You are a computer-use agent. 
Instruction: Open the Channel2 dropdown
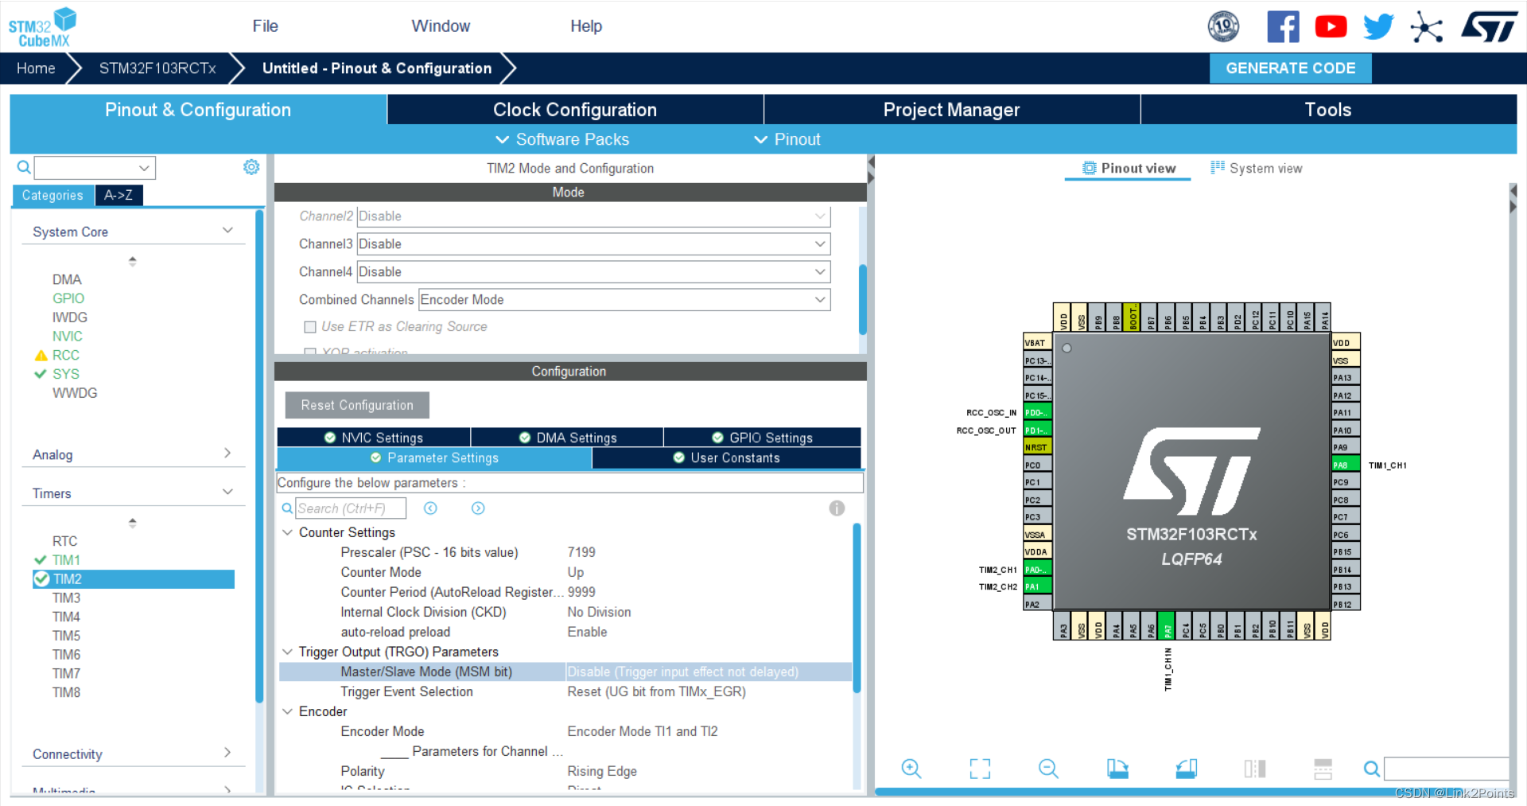tap(593, 216)
